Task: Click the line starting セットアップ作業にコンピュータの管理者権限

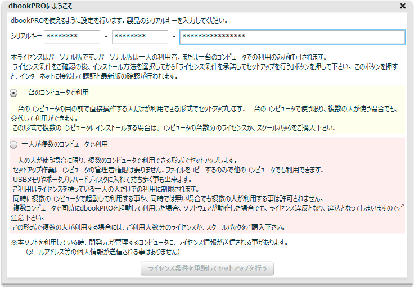Action: [x=168, y=170]
